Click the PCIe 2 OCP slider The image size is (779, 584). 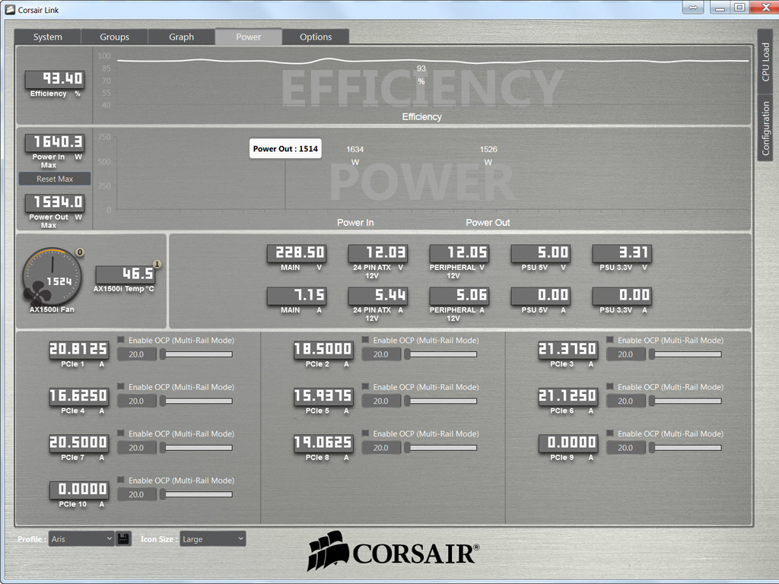[x=440, y=354]
